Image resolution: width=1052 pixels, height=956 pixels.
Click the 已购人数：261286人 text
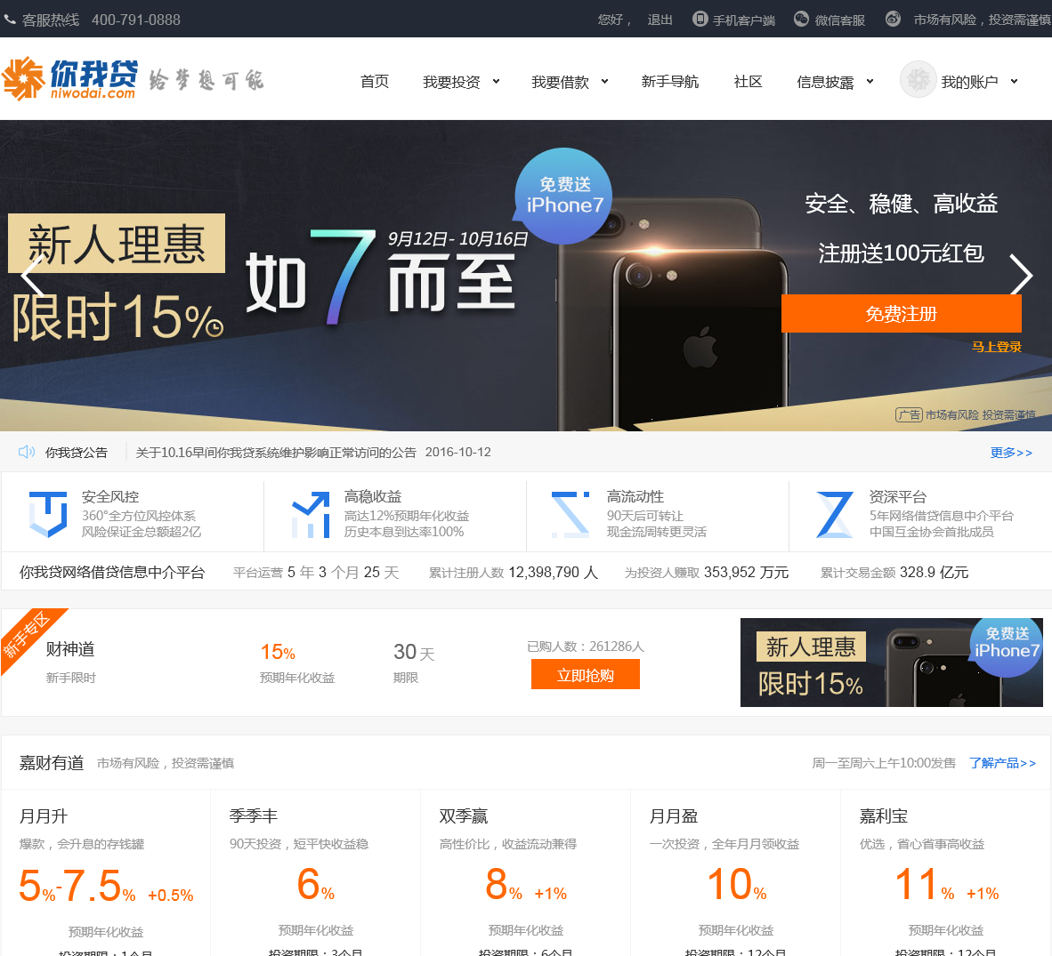click(x=586, y=647)
